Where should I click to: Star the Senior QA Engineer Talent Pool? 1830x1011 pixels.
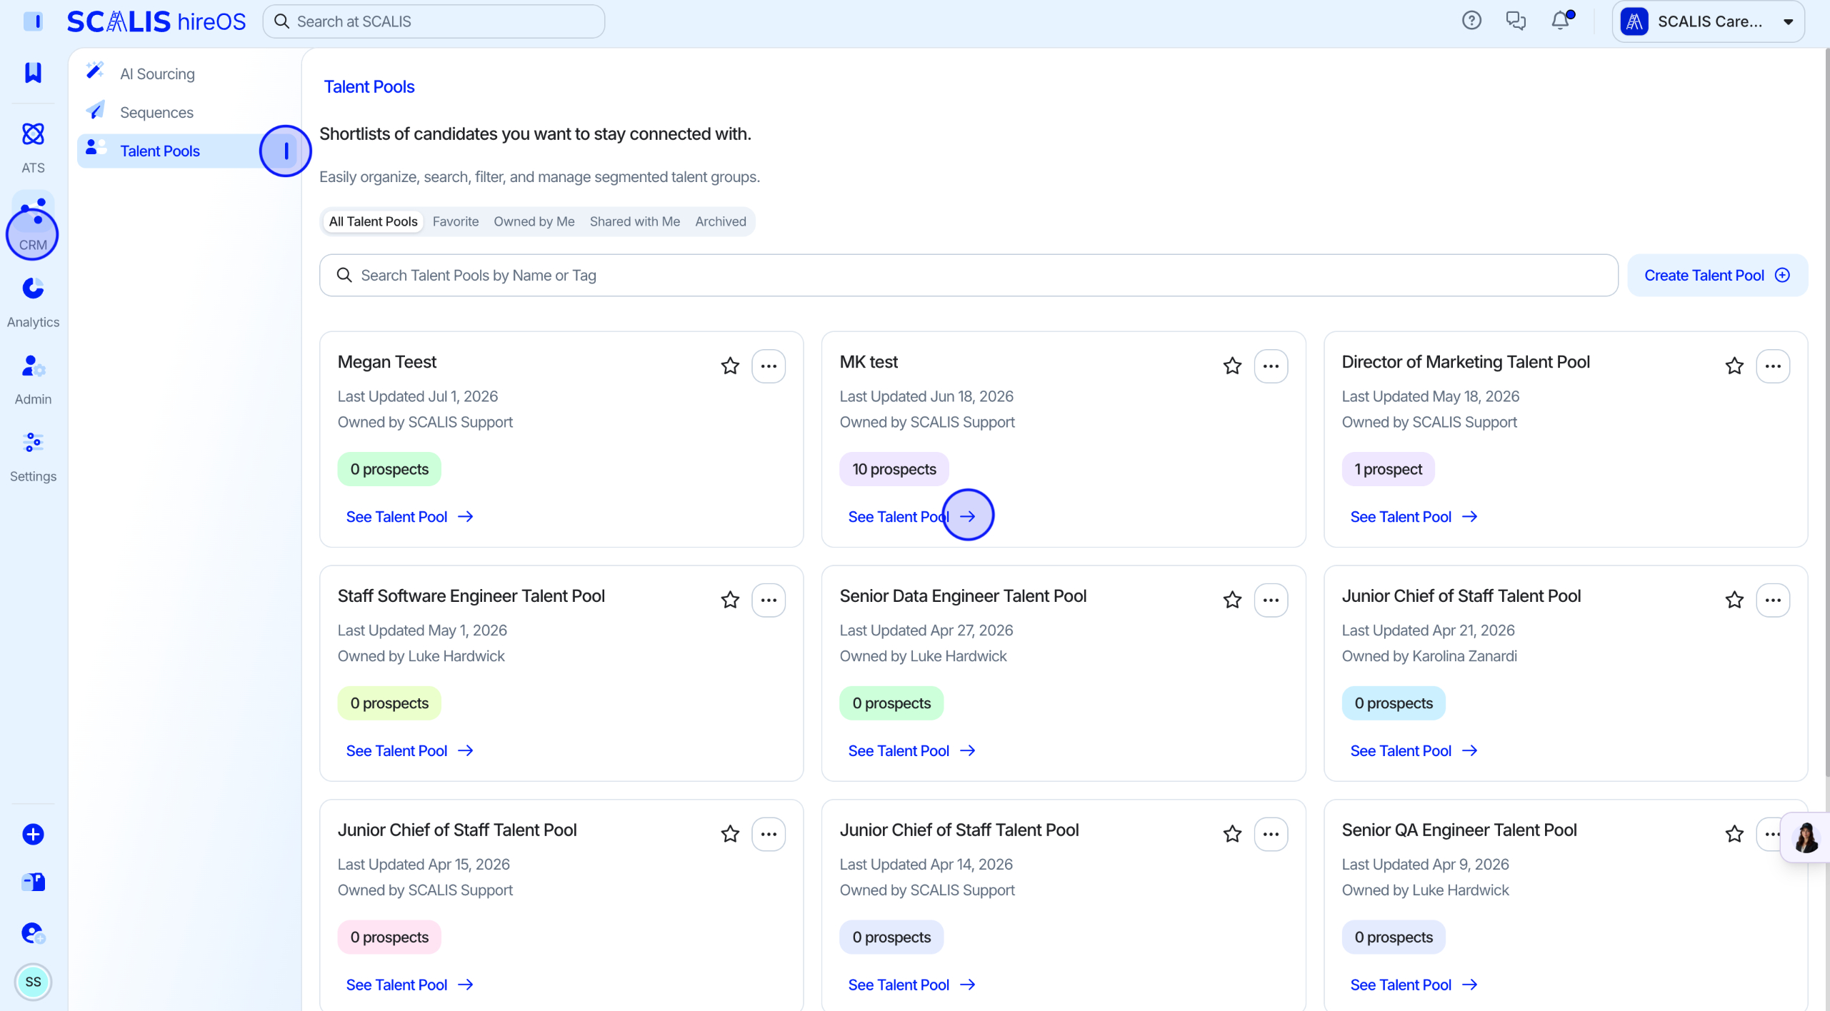1734,834
